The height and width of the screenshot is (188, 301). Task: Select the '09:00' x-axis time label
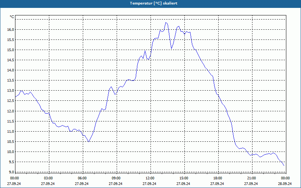click(x=116, y=178)
